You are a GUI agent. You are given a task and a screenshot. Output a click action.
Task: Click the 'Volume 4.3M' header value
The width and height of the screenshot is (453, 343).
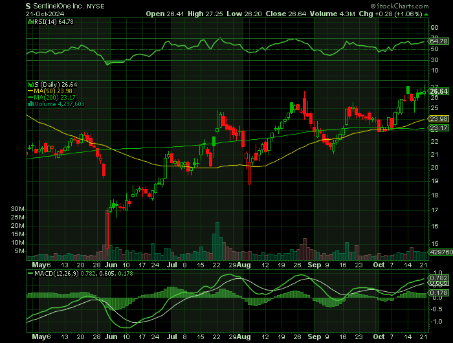click(x=332, y=14)
